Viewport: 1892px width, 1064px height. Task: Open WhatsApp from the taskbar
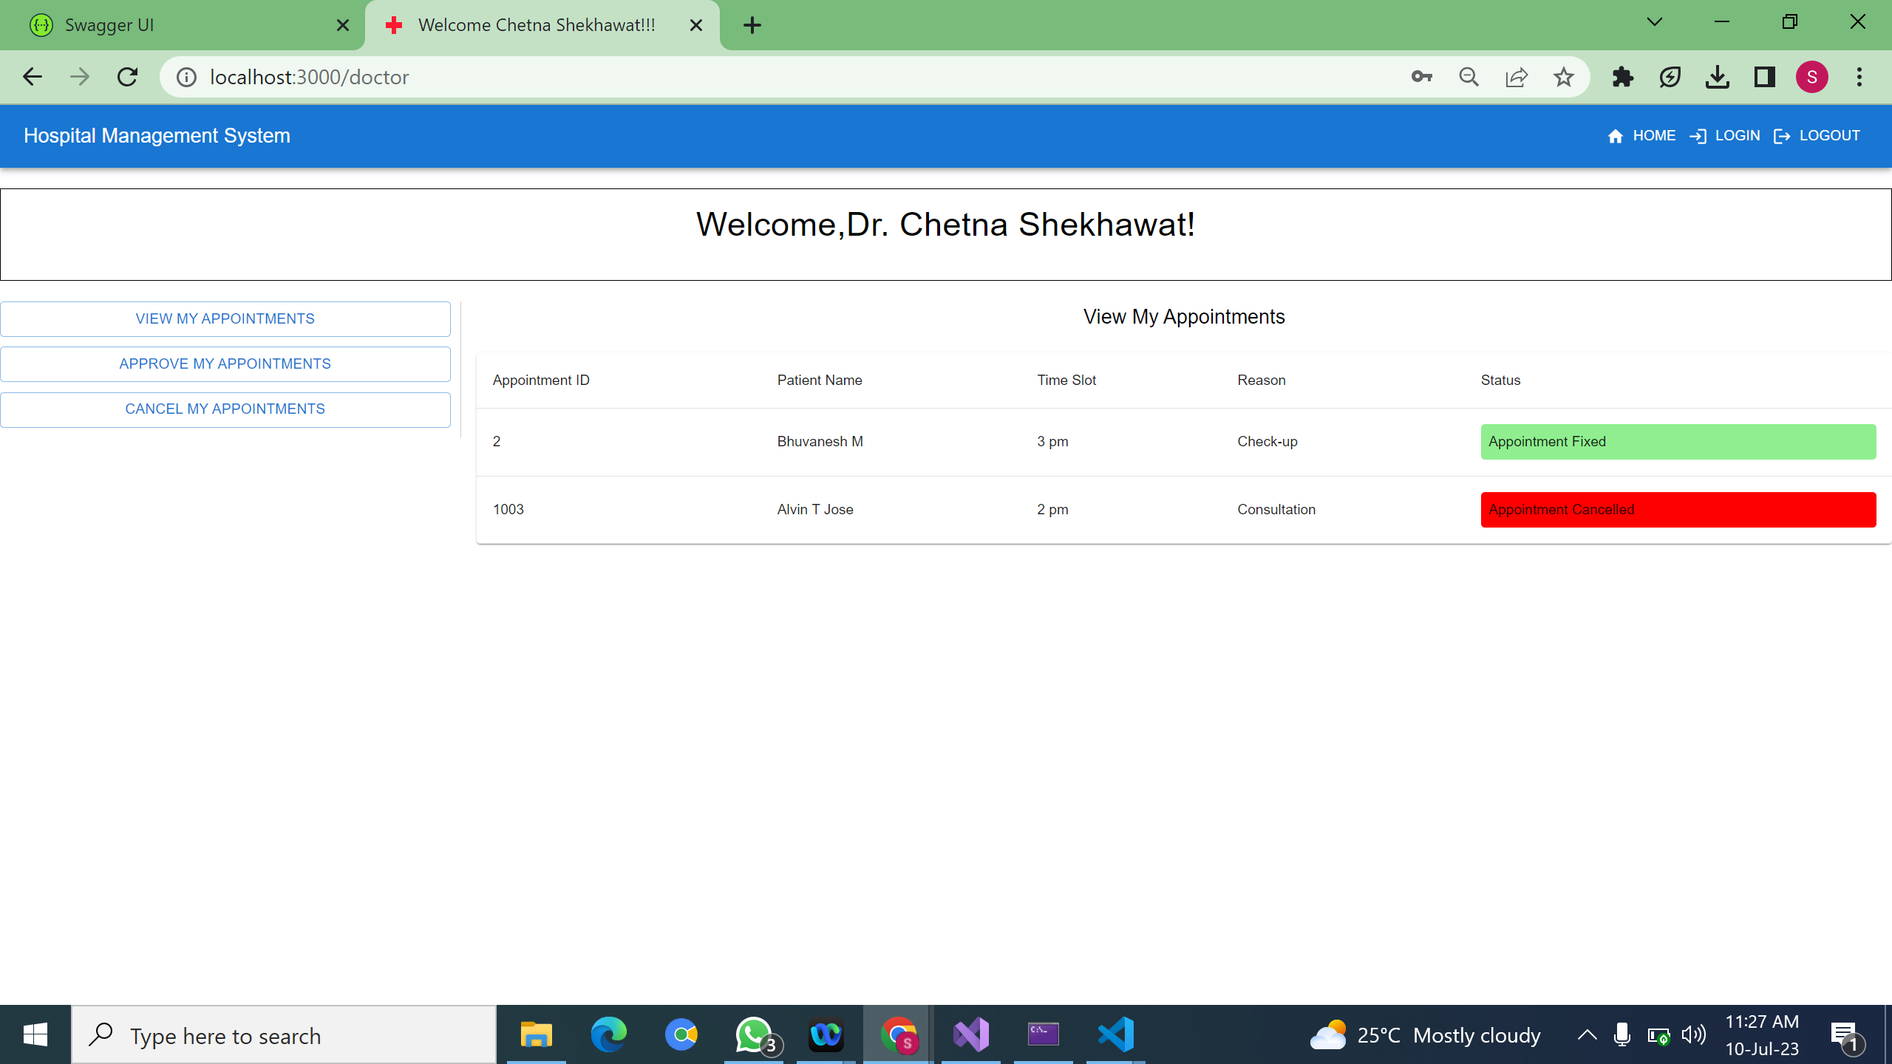(753, 1034)
